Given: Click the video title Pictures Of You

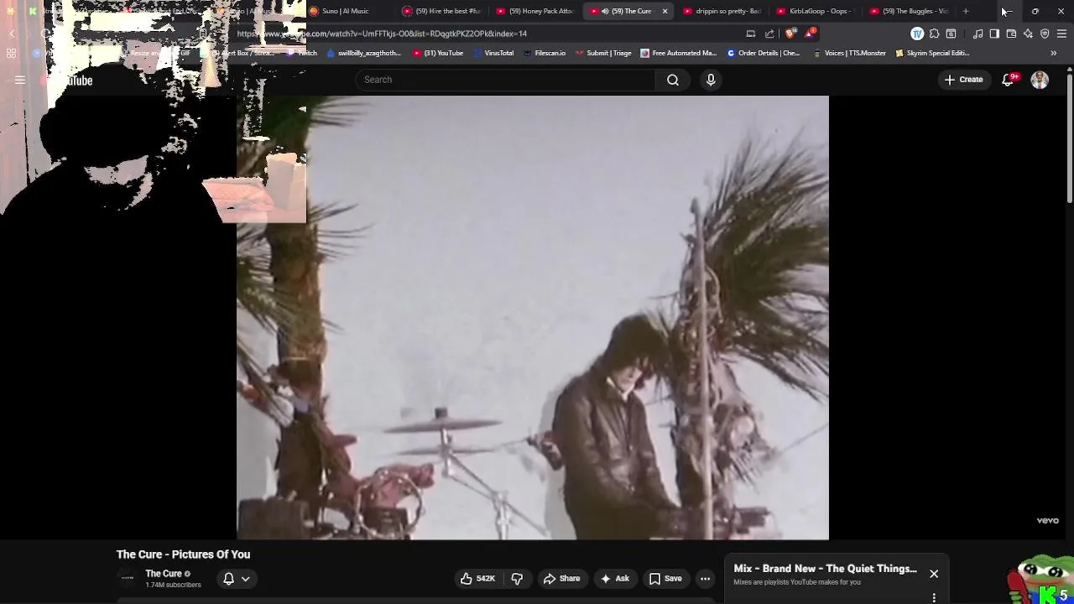Looking at the screenshot, I should click(x=183, y=555).
